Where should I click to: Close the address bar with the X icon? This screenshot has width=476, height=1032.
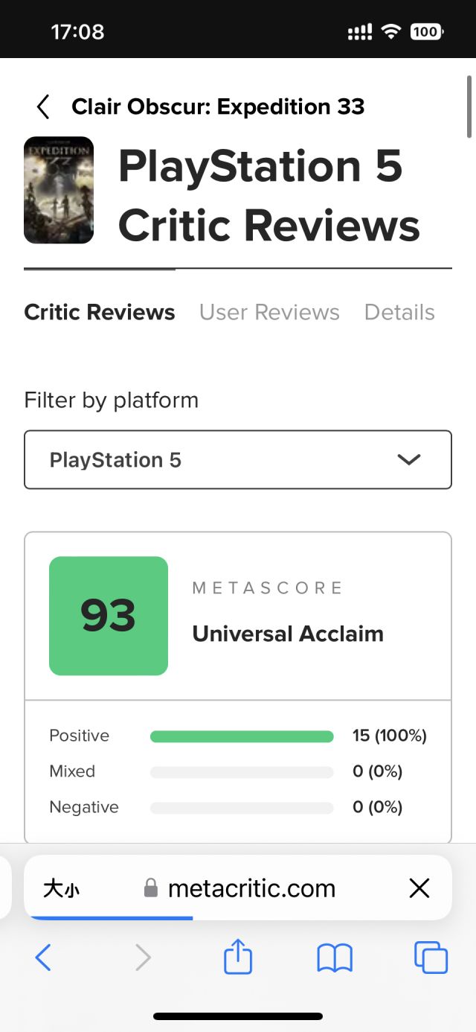pyautogui.click(x=419, y=888)
